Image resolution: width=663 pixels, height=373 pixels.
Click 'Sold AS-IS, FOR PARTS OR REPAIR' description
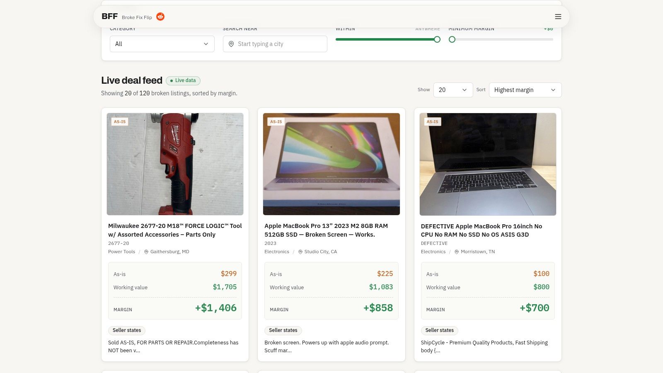(x=173, y=346)
